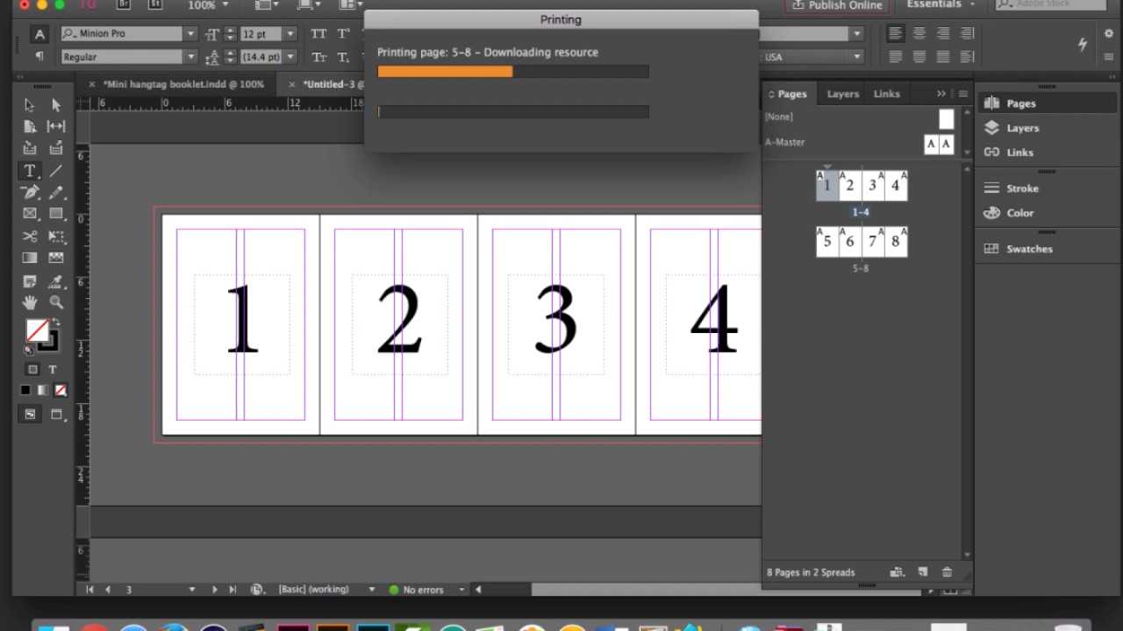1123x631 pixels.
Task: Toggle Subscript formatting
Action: (344, 57)
